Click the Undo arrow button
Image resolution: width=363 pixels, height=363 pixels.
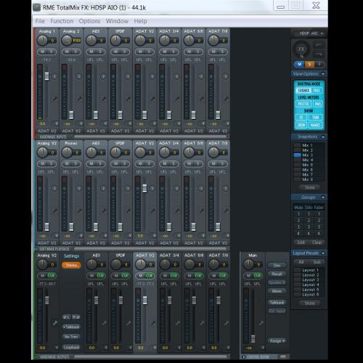coord(319,45)
